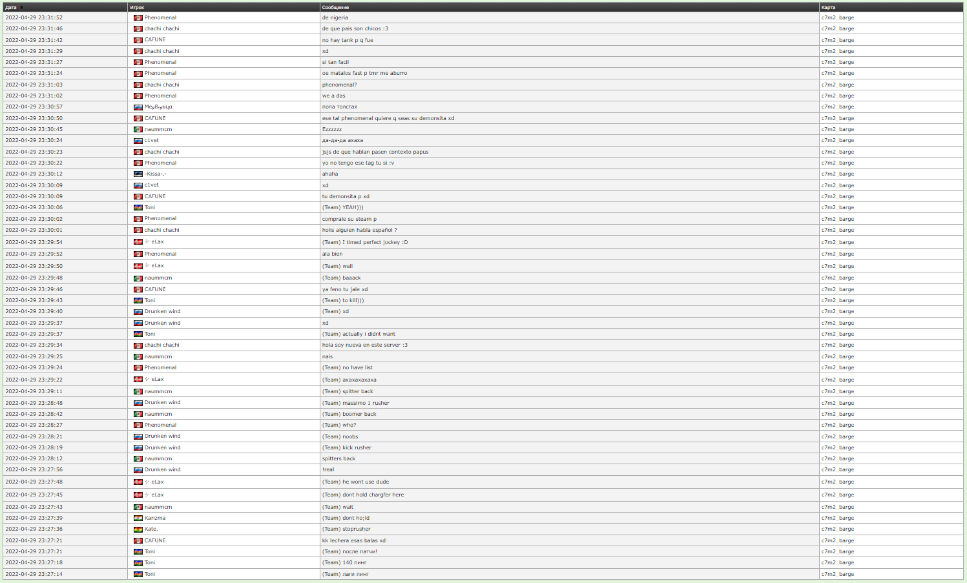Sort table by Игрок column header
The image size is (967, 583).
pyautogui.click(x=137, y=8)
